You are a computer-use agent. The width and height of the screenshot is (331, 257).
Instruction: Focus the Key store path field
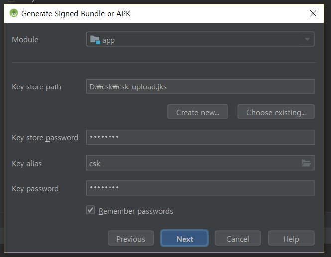click(x=200, y=86)
